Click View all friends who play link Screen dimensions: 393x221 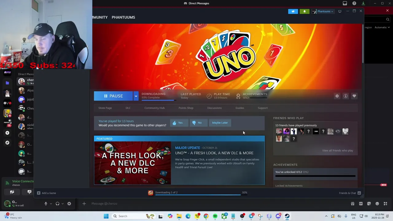pos(337,151)
